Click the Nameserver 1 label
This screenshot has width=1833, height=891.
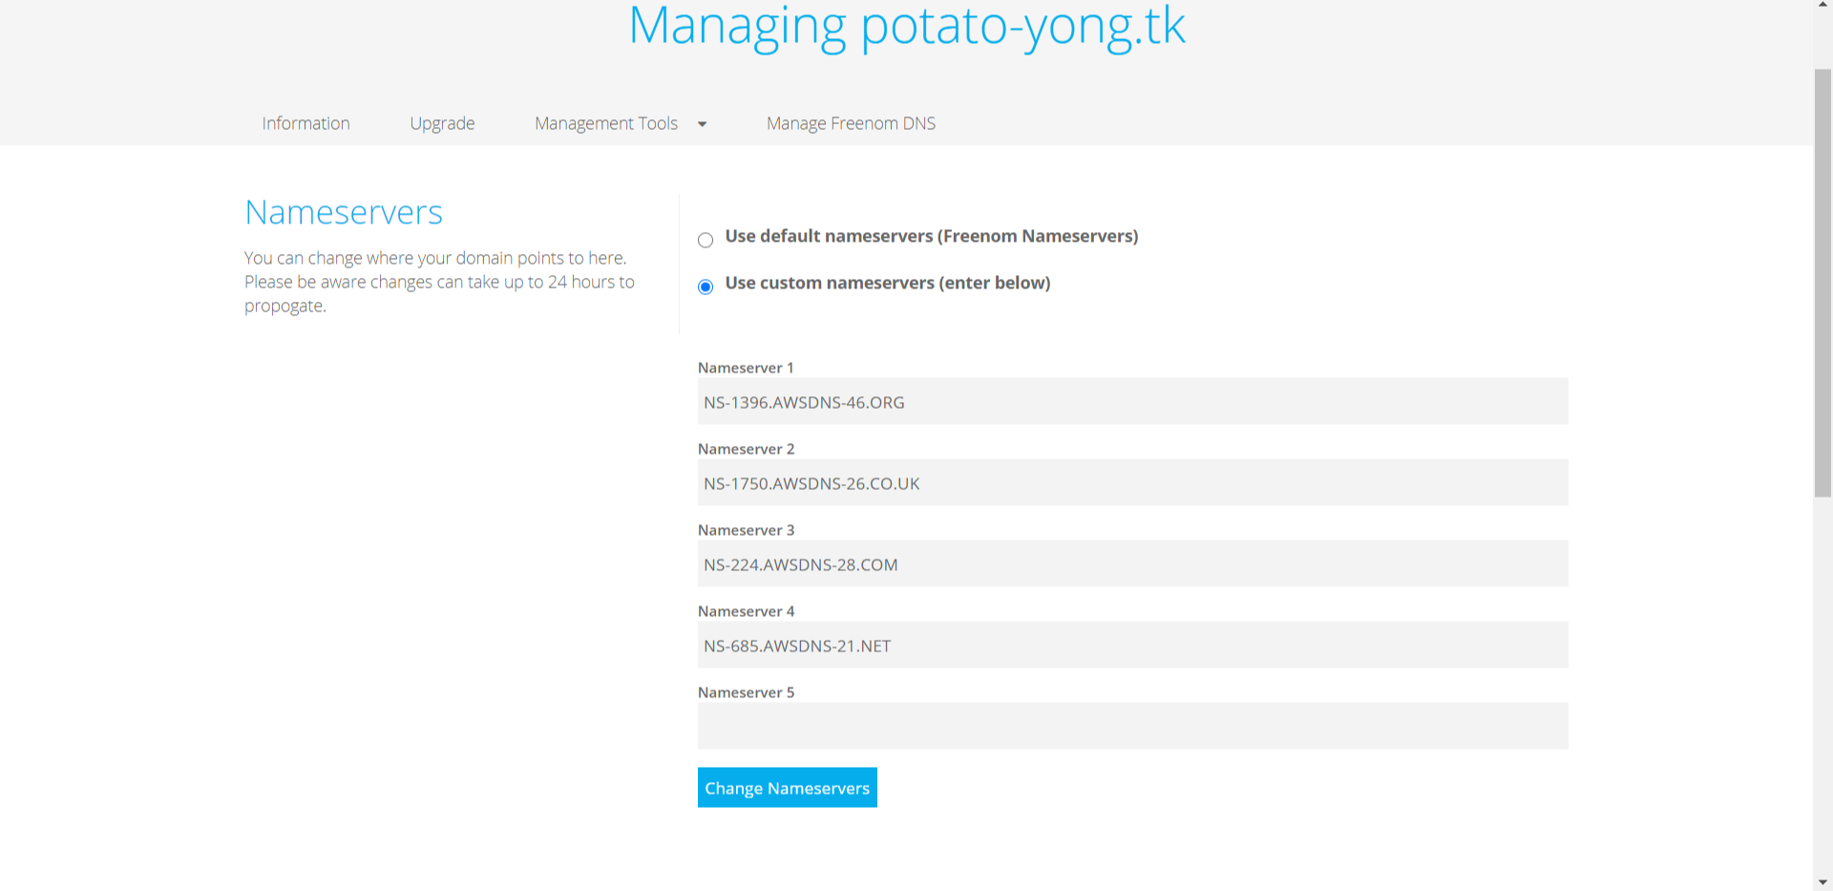coord(746,368)
